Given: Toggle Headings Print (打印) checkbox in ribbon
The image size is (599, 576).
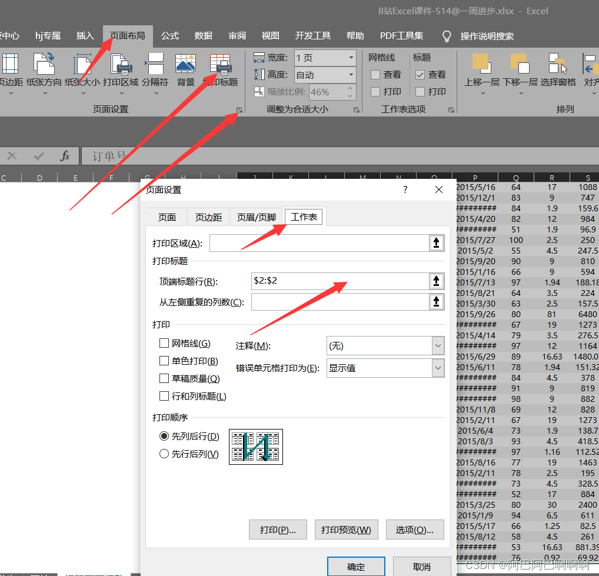Looking at the screenshot, I should click(420, 92).
